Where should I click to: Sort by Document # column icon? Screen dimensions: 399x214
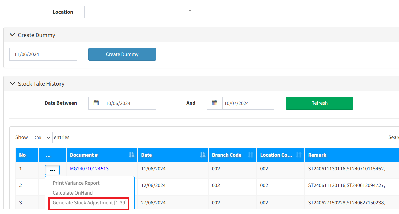click(x=131, y=155)
